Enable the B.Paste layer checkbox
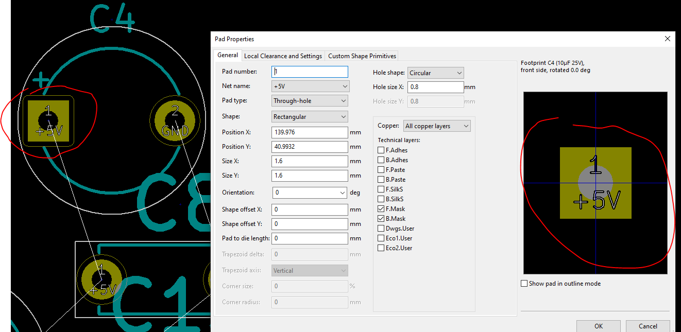Viewport: 681px width, 332px height. (381, 180)
